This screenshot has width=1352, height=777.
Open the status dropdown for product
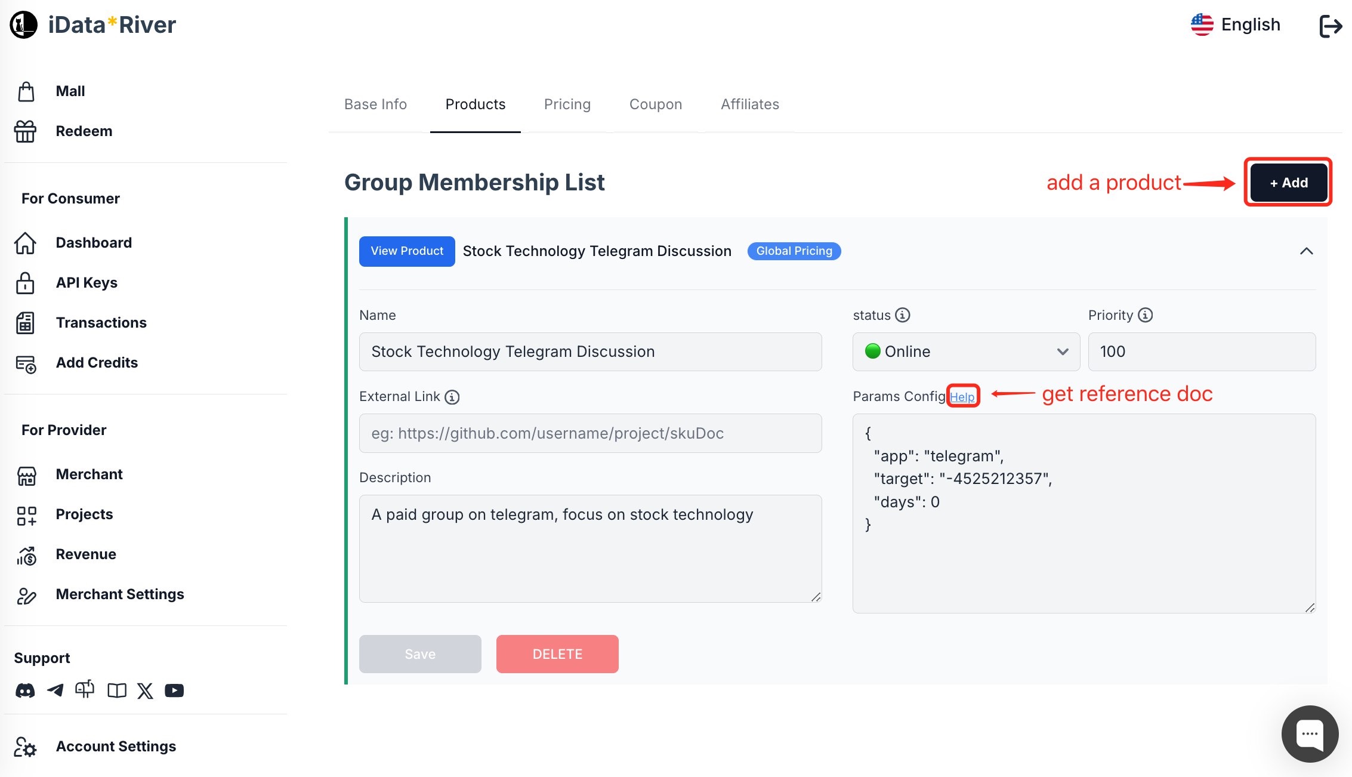click(x=963, y=351)
